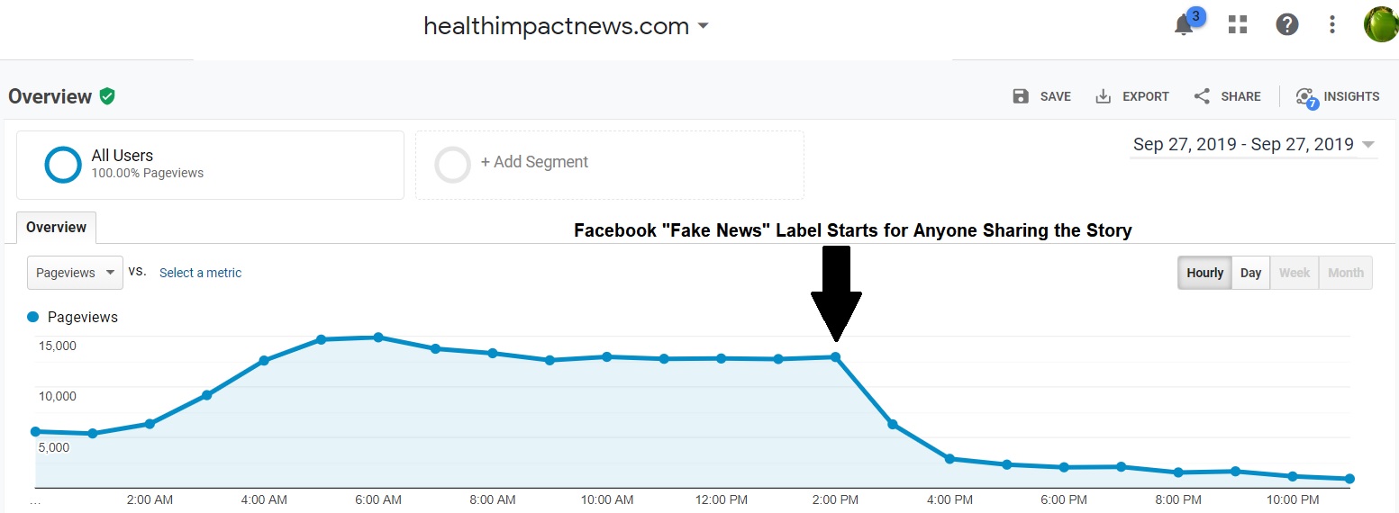Click the user account avatar
Screen dimensions: 1399x513
[x=1380, y=25]
